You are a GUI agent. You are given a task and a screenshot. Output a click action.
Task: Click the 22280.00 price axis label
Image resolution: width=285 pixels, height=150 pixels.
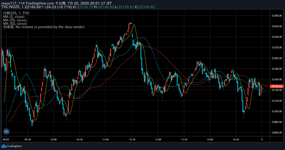[x=277, y=16]
